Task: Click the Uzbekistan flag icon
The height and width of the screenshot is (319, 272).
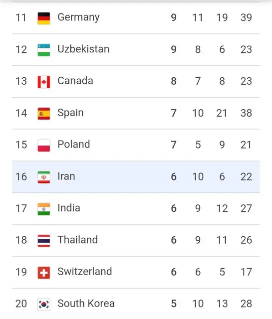Action: pyautogui.click(x=43, y=50)
